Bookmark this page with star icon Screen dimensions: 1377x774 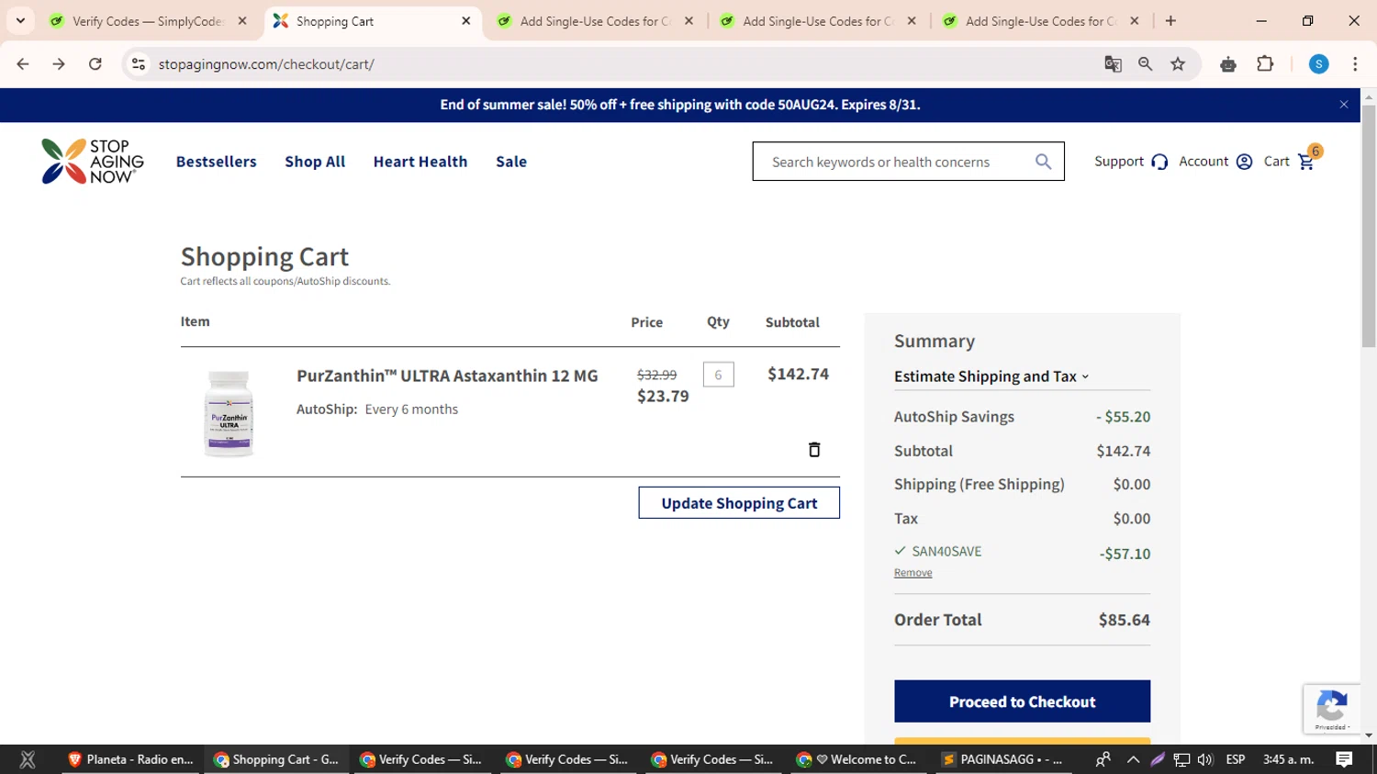point(1178,64)
